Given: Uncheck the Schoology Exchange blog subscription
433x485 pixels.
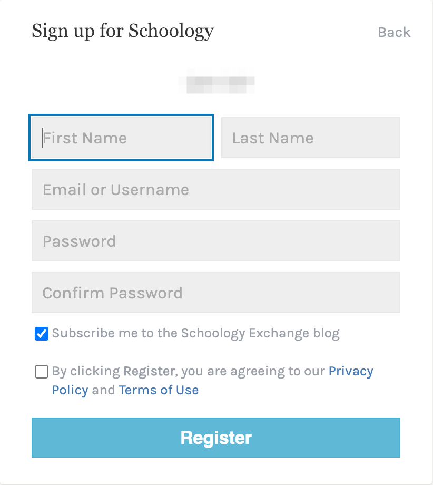Looking at the screenshot, I should (x=42, y=333).
